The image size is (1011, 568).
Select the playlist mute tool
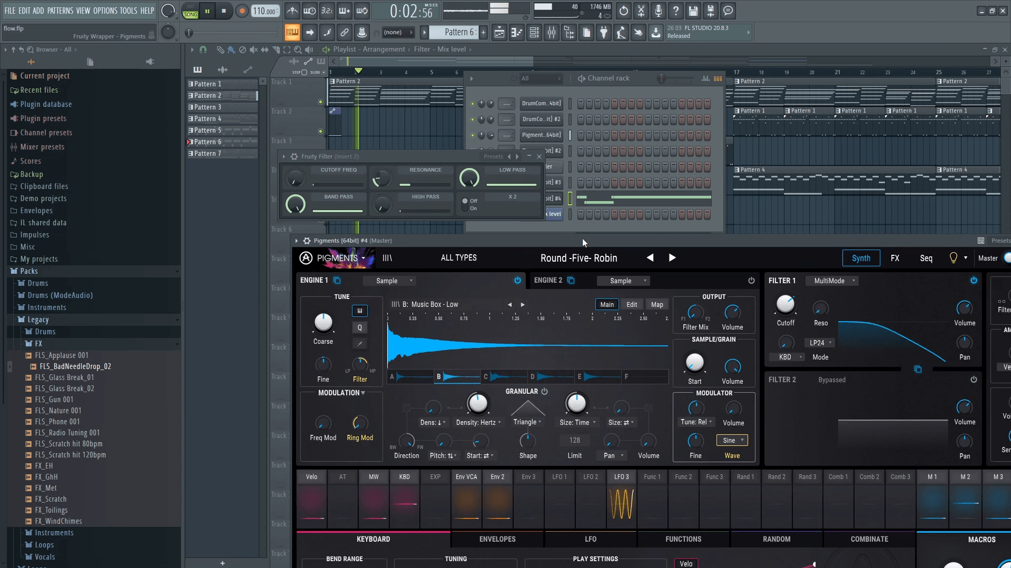click(253, 49)
